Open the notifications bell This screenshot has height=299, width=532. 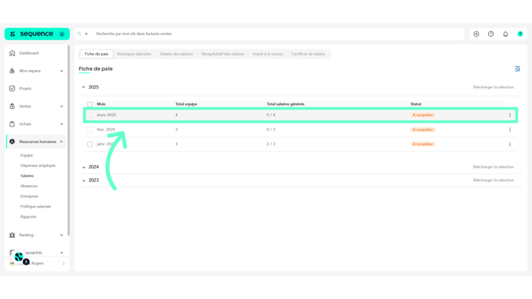506,34
